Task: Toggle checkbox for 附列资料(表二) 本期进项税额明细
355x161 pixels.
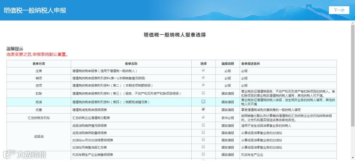Action: point(203,85)
